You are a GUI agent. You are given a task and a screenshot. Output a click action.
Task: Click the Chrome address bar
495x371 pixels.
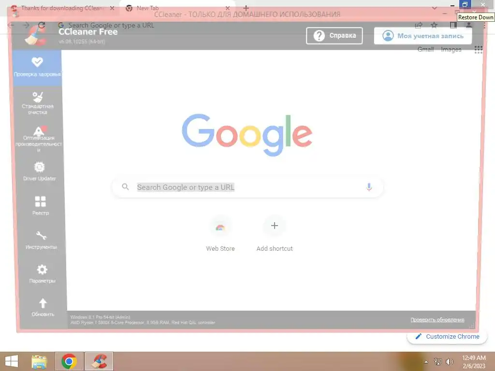pyautogui.click(x=233, y=25)
